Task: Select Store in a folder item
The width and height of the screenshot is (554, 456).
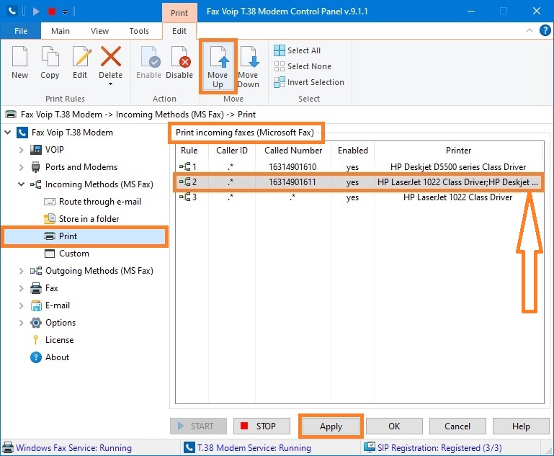Action: point(81,219)
